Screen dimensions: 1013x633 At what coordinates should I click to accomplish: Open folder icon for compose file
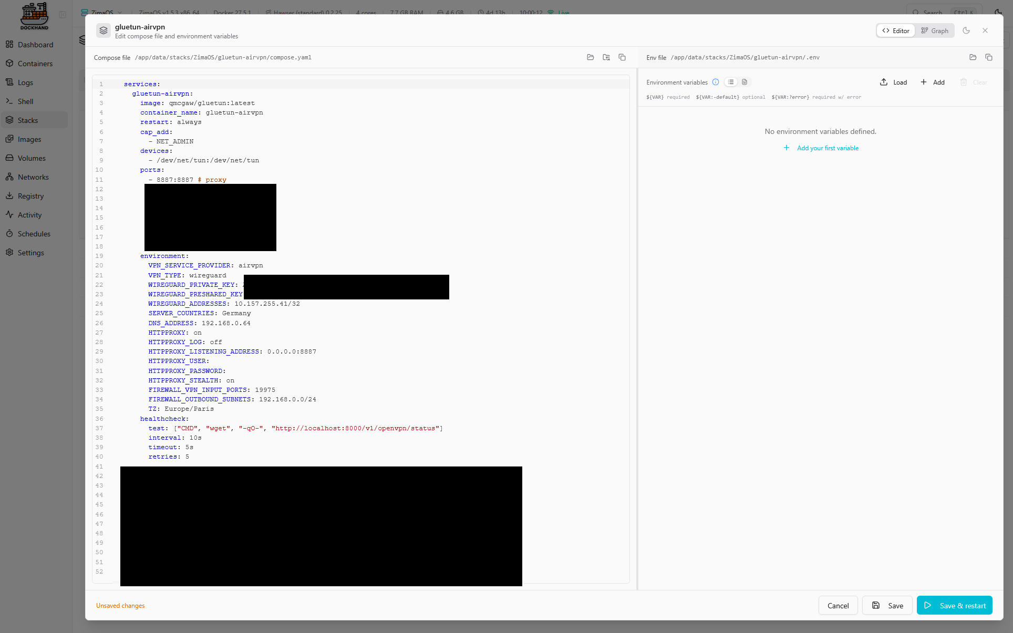tap(591, 57)
